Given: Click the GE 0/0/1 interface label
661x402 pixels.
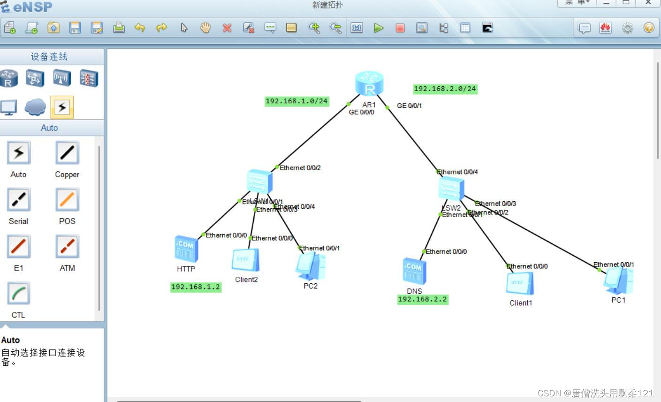Looking at the screenshot, I should [410, 106].
